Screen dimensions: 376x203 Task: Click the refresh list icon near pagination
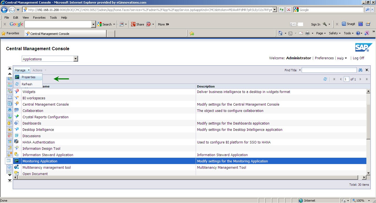(x=325, y=79)
